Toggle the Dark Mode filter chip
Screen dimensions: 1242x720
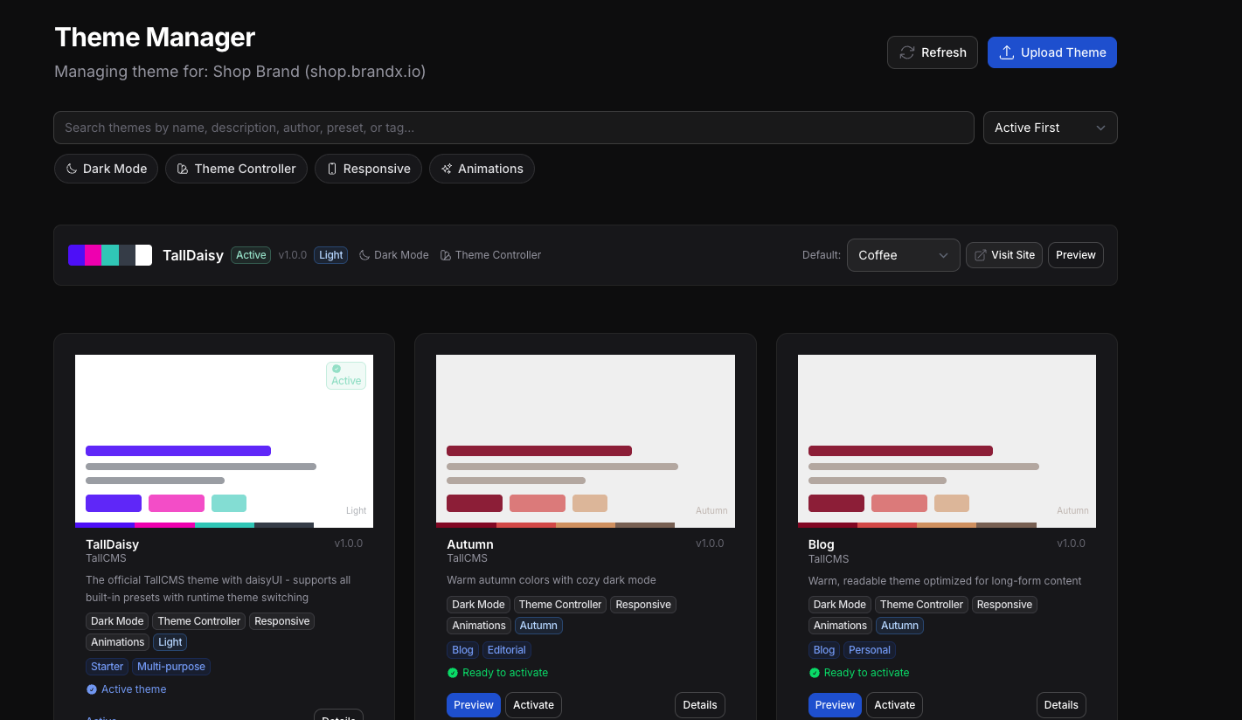point(106,169)
